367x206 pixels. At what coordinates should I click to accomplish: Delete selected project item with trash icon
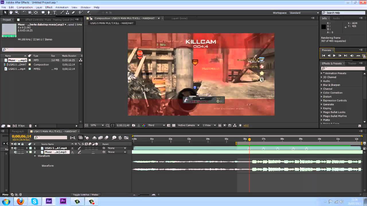point(30,126)
